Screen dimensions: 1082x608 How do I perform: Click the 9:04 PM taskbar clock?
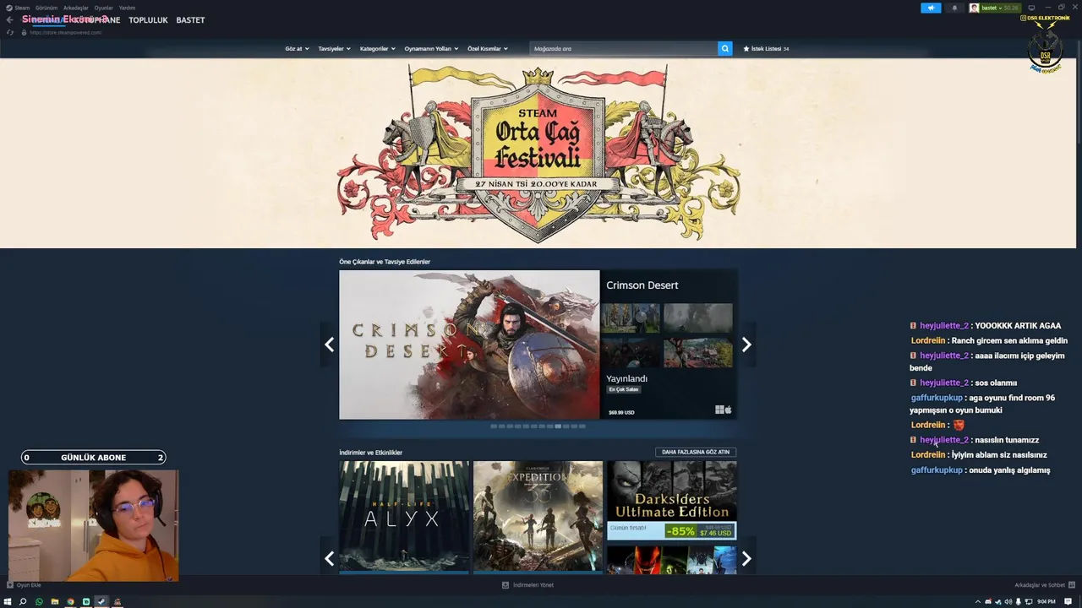(1046, 601)
